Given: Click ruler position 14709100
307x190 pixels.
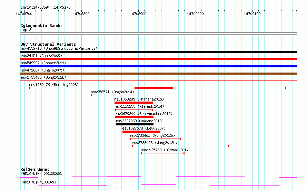Looking at the screenshot, I should (252, 14).
